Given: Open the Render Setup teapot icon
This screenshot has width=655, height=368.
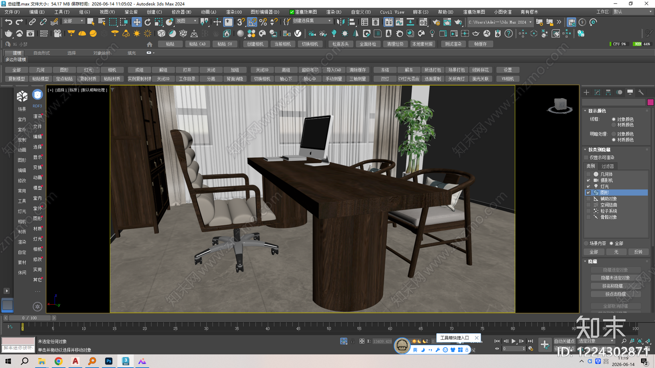Looking at the screenshot, I should tap(436, 22).
